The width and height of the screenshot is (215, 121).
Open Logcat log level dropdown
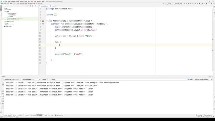click(x=45, y=79)
